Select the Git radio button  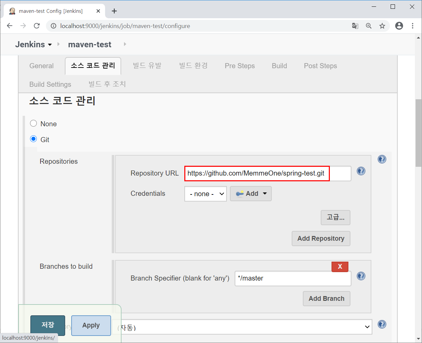pos(33,139)
